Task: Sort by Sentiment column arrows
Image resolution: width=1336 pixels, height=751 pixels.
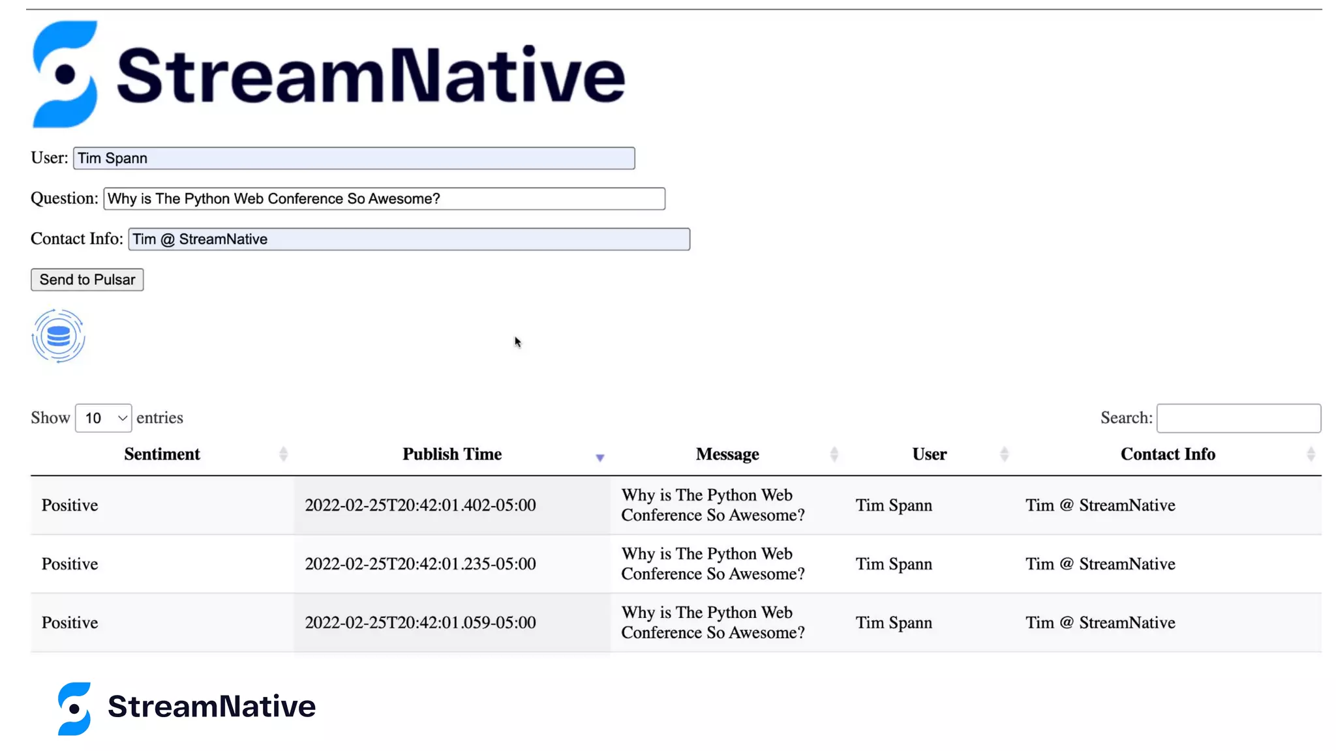Action: pyautogui.click(x=283, y=454)
